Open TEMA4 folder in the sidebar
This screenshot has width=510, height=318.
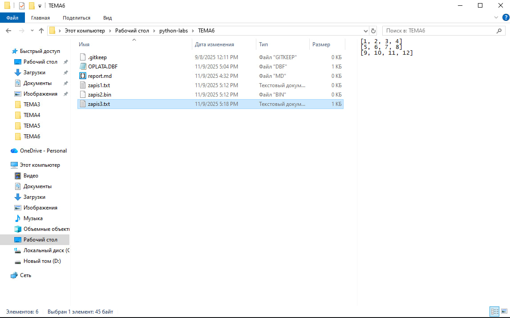(32, 115)
